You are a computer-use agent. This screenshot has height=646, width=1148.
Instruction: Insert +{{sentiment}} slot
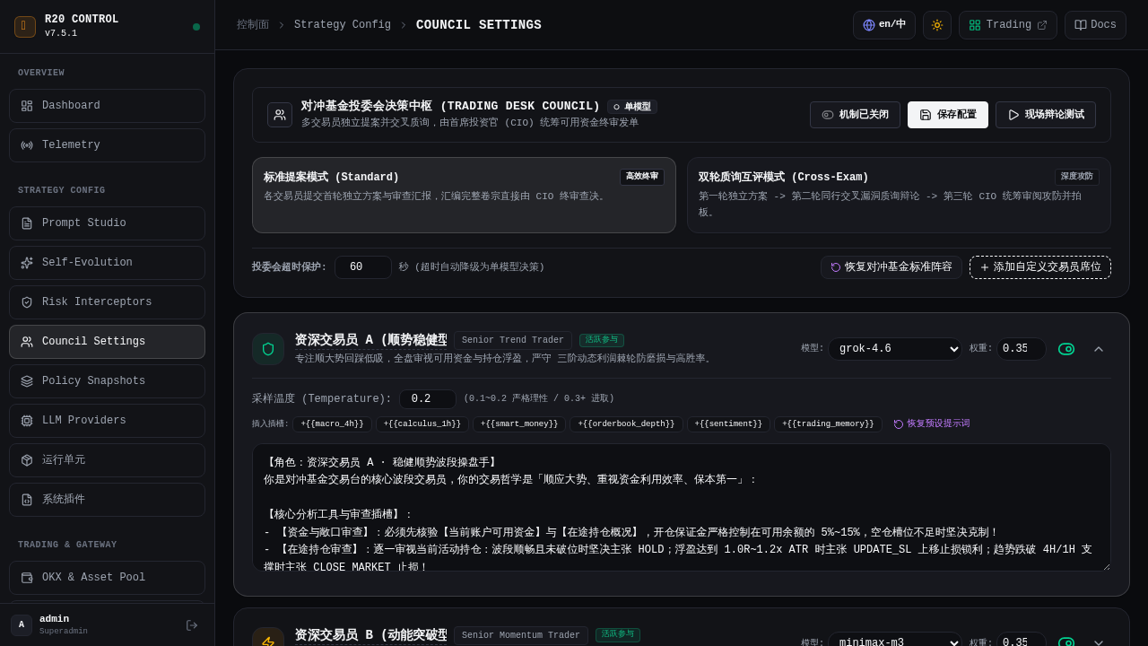728,424
